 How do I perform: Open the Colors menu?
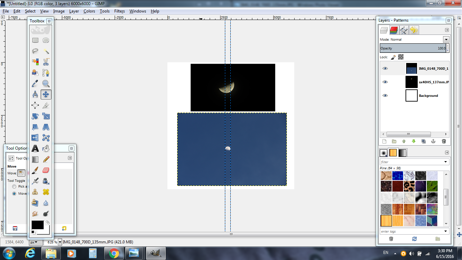coord(89,11)
